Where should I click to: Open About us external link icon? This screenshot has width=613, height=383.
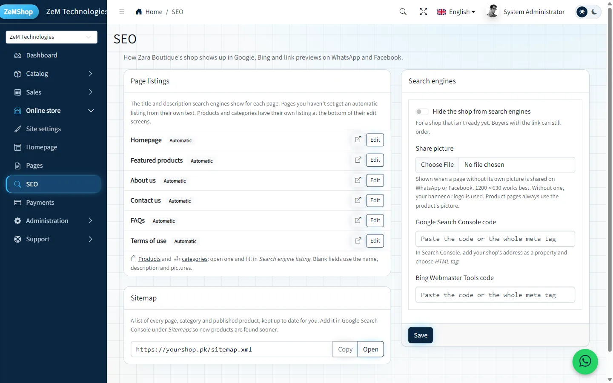358,180
